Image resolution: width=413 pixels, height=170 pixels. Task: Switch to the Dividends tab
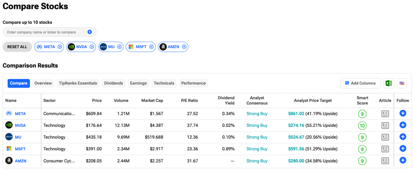[x=113, y=83]
